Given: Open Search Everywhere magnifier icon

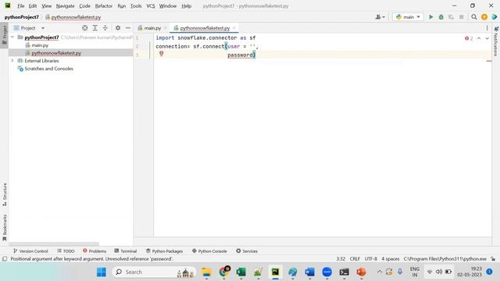Looking at the screenshot, I should point(474,17).
